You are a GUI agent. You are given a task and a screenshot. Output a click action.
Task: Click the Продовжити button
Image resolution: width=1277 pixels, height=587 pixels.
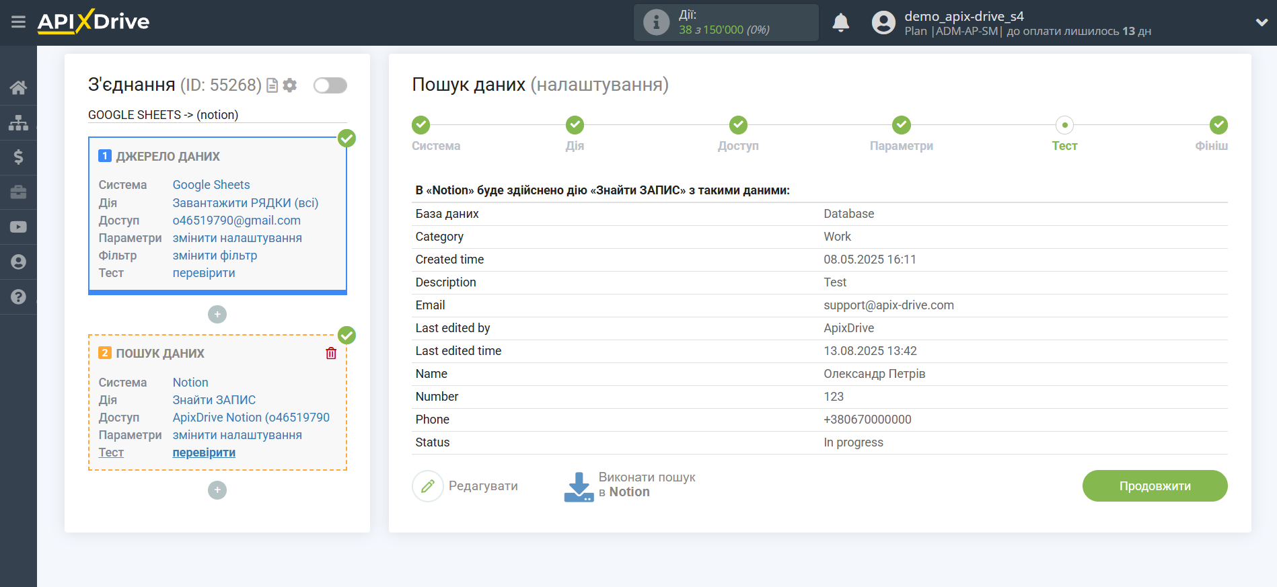pyautogui.click(x=1155, y=486)
